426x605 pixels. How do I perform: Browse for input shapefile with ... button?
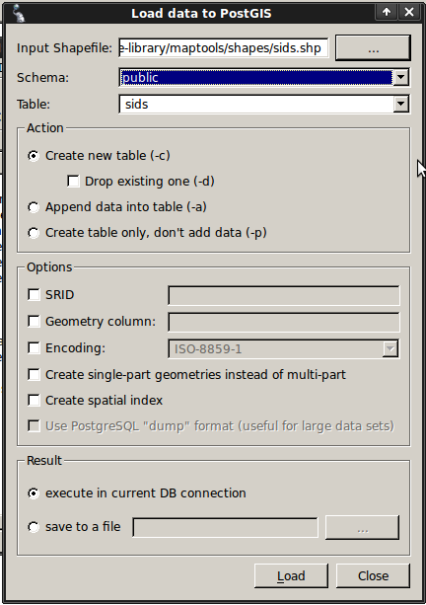click(373, 47)
